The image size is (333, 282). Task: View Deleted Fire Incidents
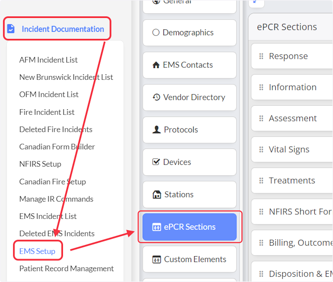(x=56, y=129)
